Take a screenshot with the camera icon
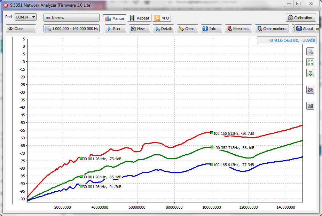Viewport: 322px width, 216px height. 310,106
